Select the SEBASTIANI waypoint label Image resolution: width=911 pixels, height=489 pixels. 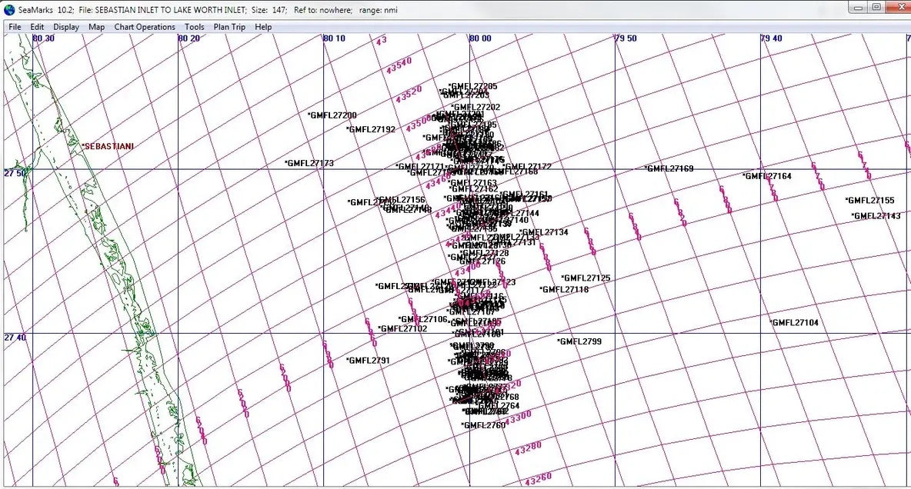click(108, 146)
